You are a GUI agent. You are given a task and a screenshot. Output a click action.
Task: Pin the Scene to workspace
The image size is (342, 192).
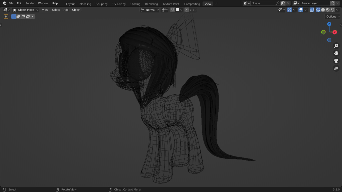(x=277, y=3)
